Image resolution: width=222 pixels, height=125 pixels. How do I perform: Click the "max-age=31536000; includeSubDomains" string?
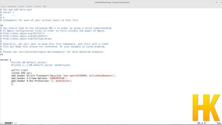(88, 76)
